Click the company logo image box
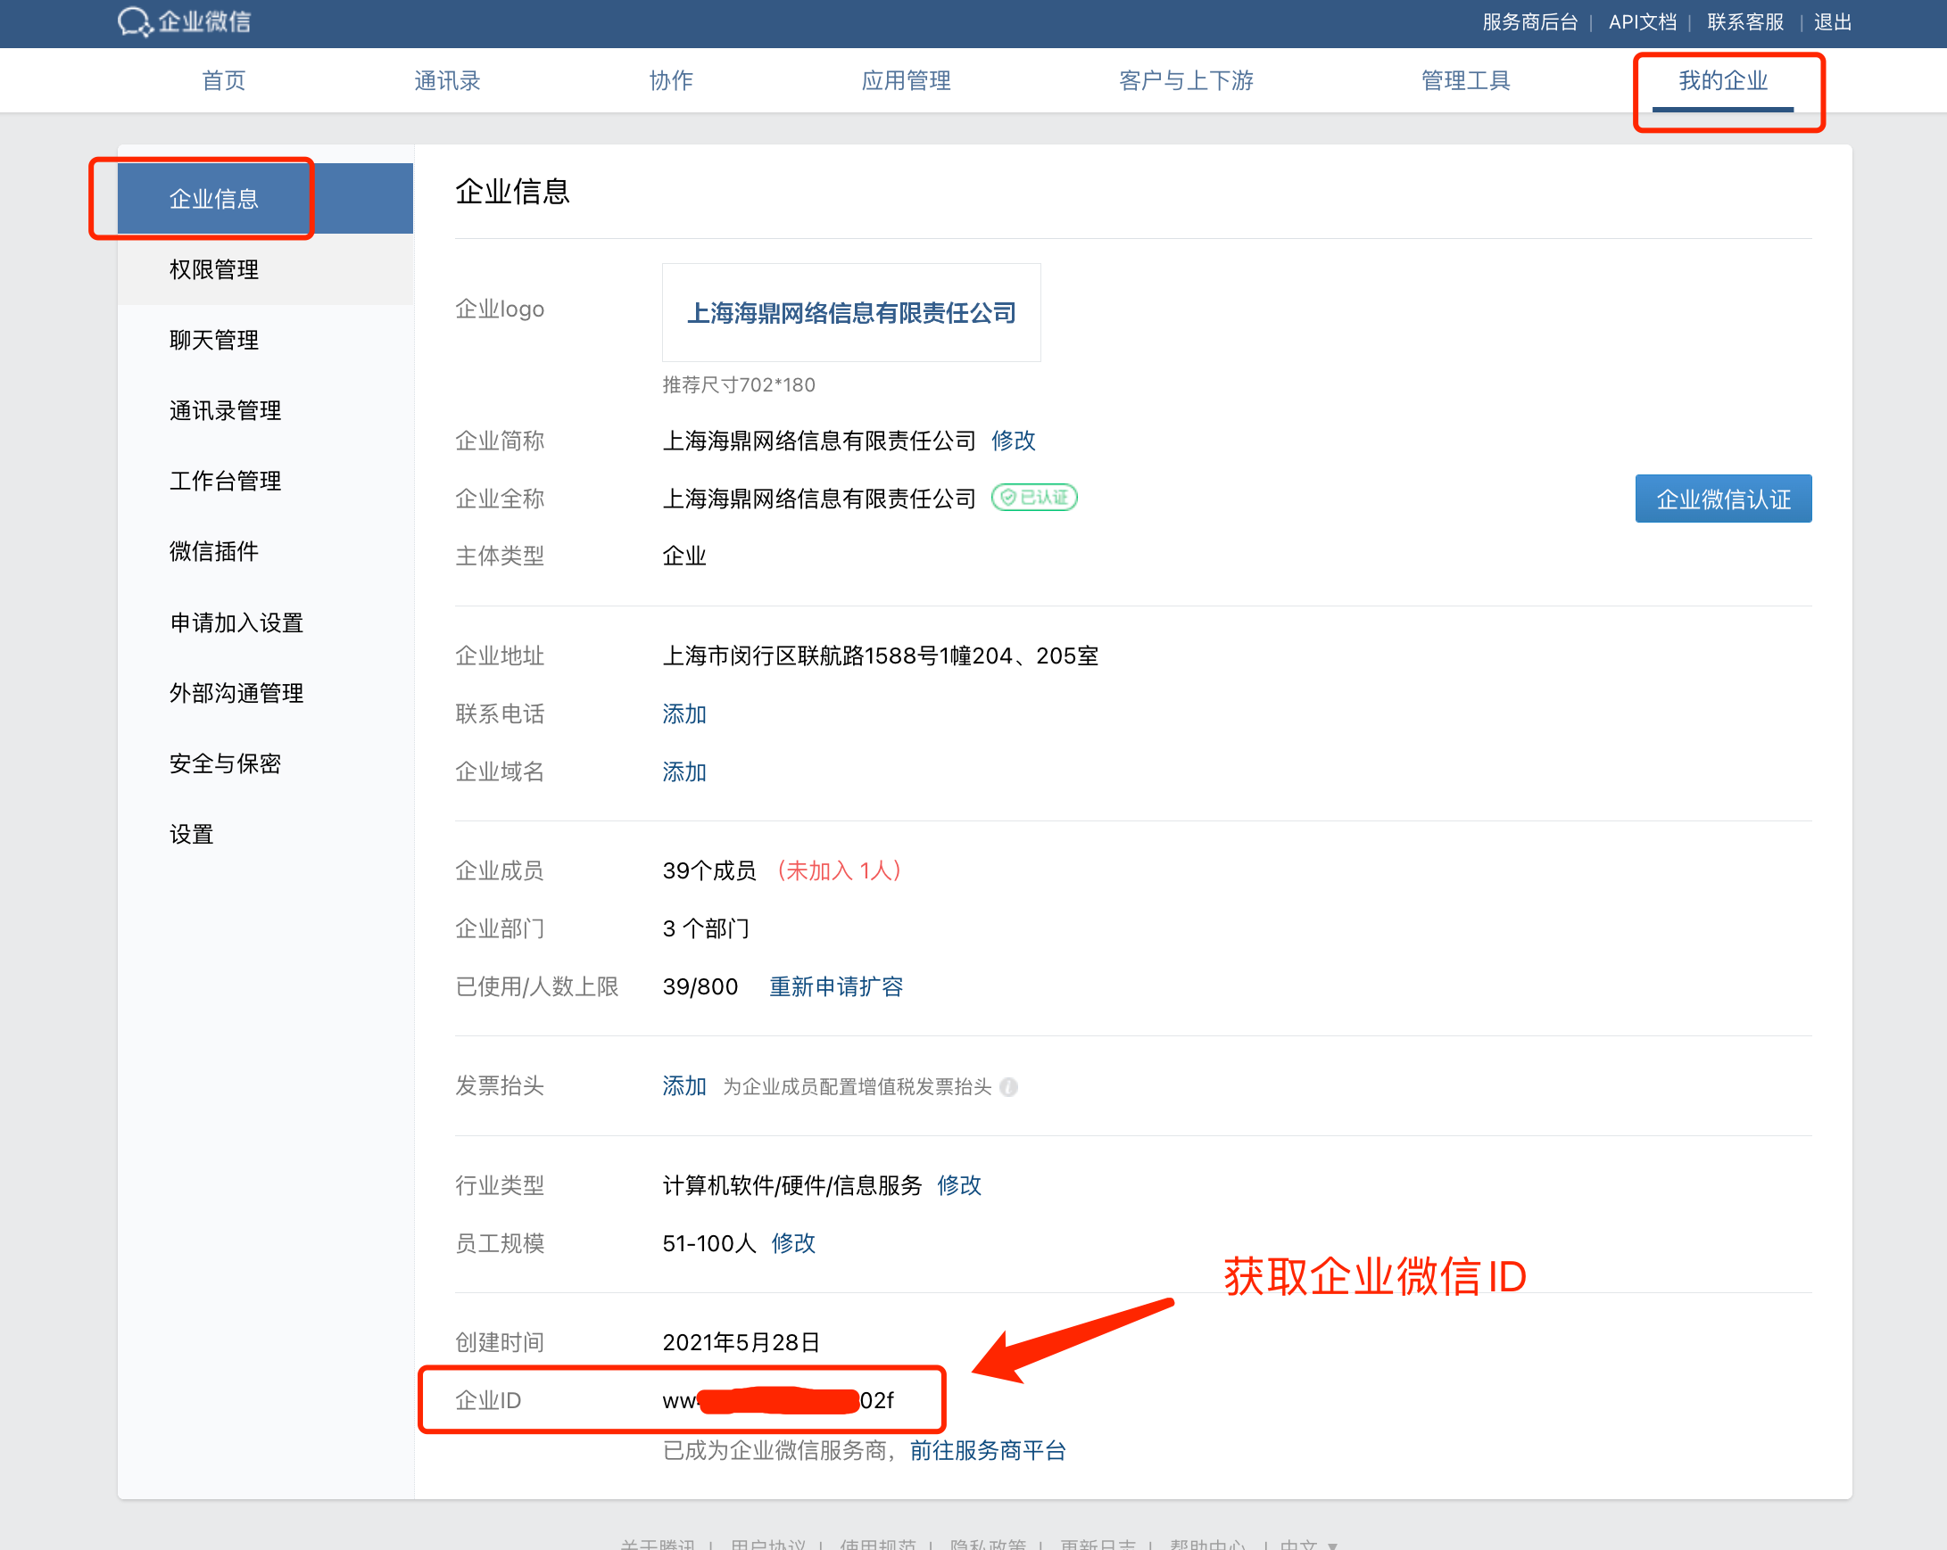1947x1550 pixels. coord(850,312)
